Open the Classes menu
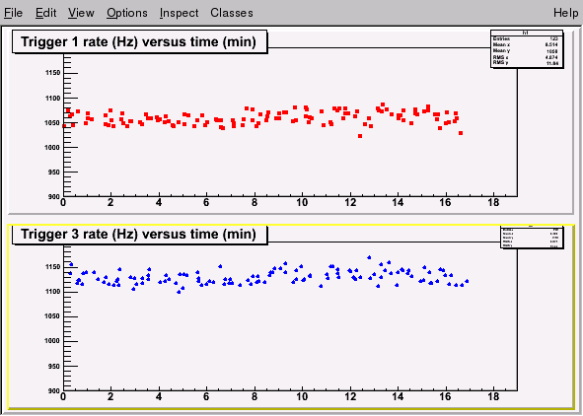 pyautogui.click(x=232, y=13)
